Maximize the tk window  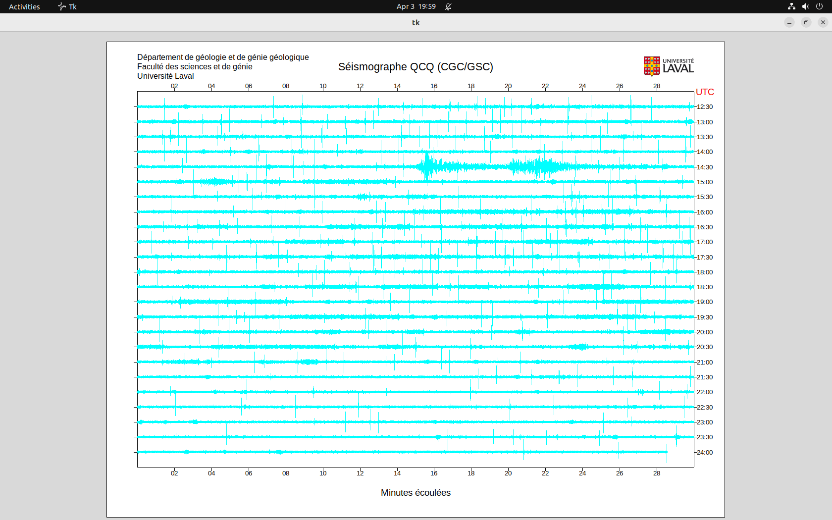point(806,22)
